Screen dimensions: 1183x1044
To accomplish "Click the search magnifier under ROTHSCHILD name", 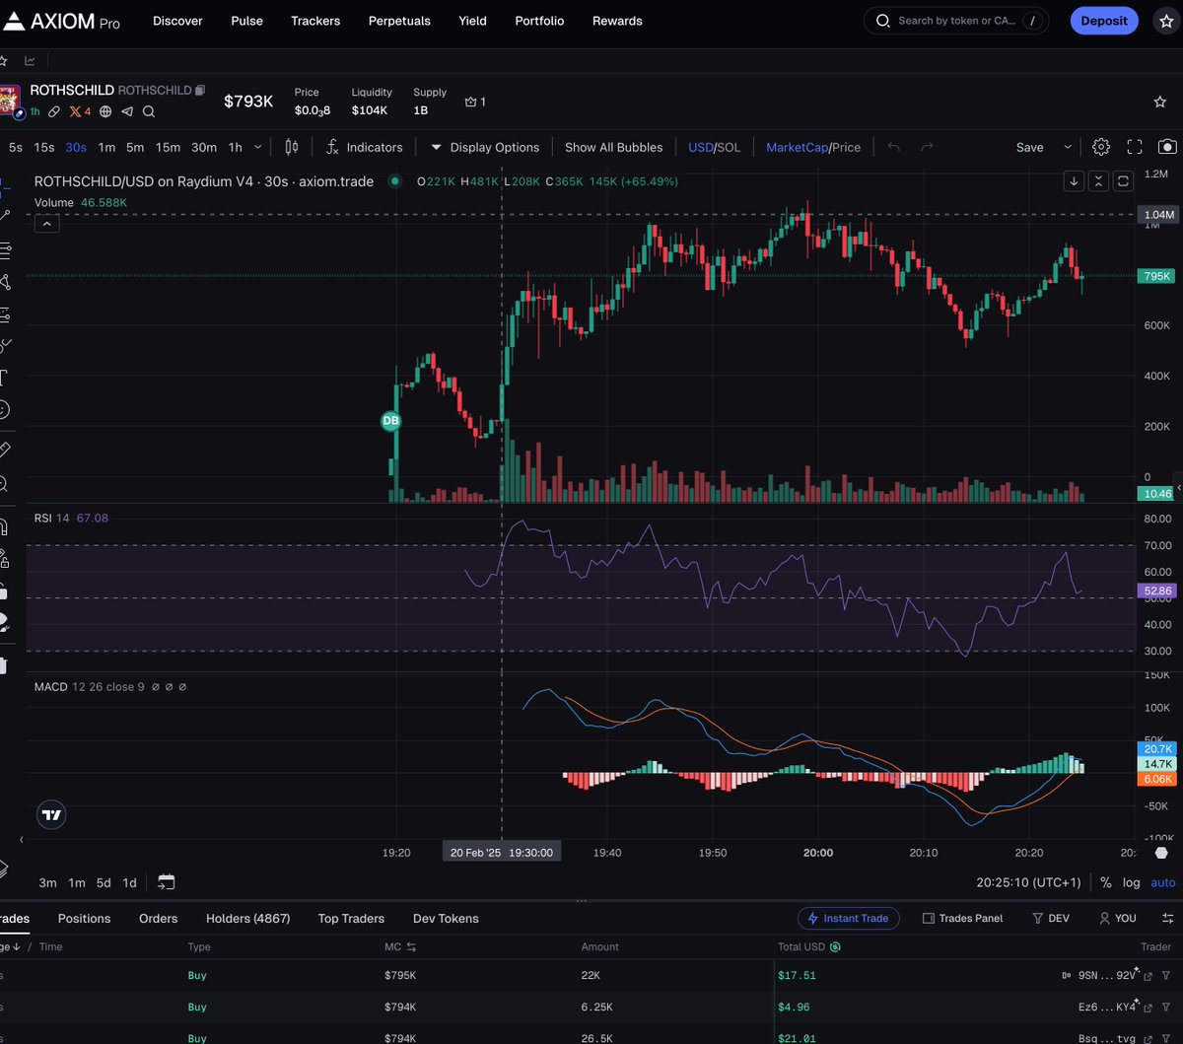I will [148, 111].
